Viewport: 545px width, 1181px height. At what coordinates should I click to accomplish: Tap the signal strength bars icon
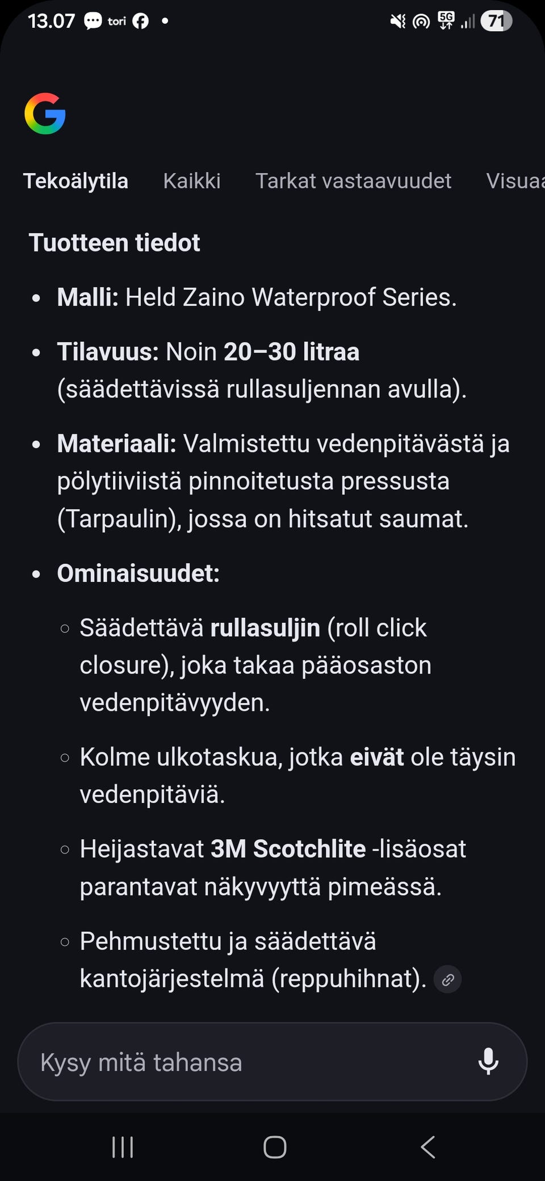tap(469, 22)
